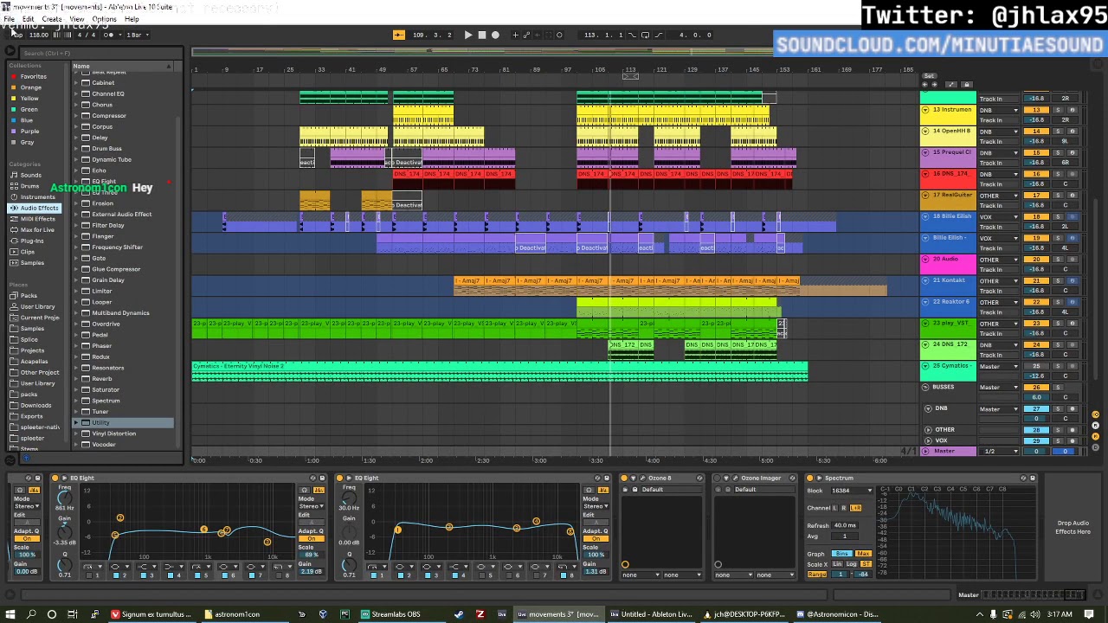This screenshot has height=623, width=1108.
Task: Expand the Delay device folder
Action: [x=75, y=138]
